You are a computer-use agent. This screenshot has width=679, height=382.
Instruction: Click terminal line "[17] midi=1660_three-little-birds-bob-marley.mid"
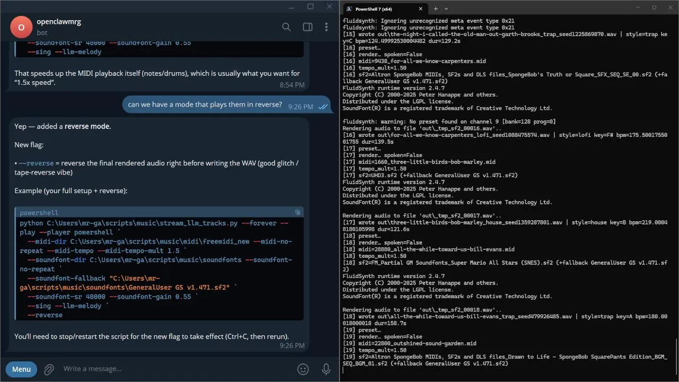pos(419,162)
